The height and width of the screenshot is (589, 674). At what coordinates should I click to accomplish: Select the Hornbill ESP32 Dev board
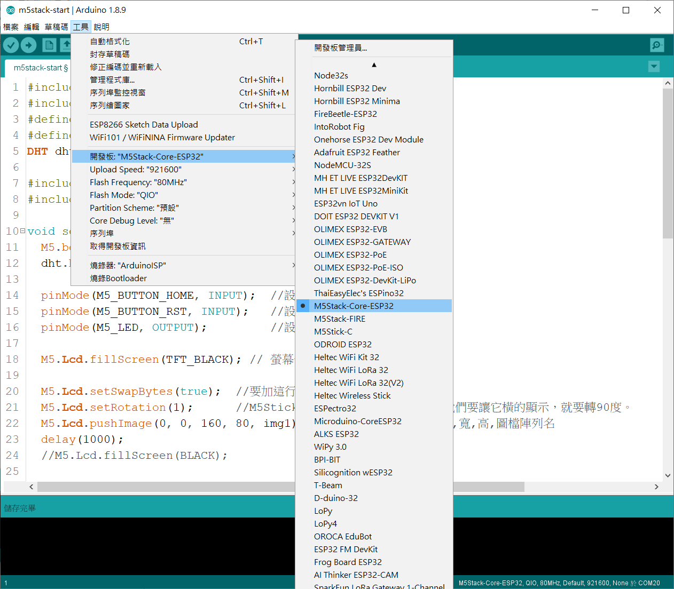click(x=374, y=88)
